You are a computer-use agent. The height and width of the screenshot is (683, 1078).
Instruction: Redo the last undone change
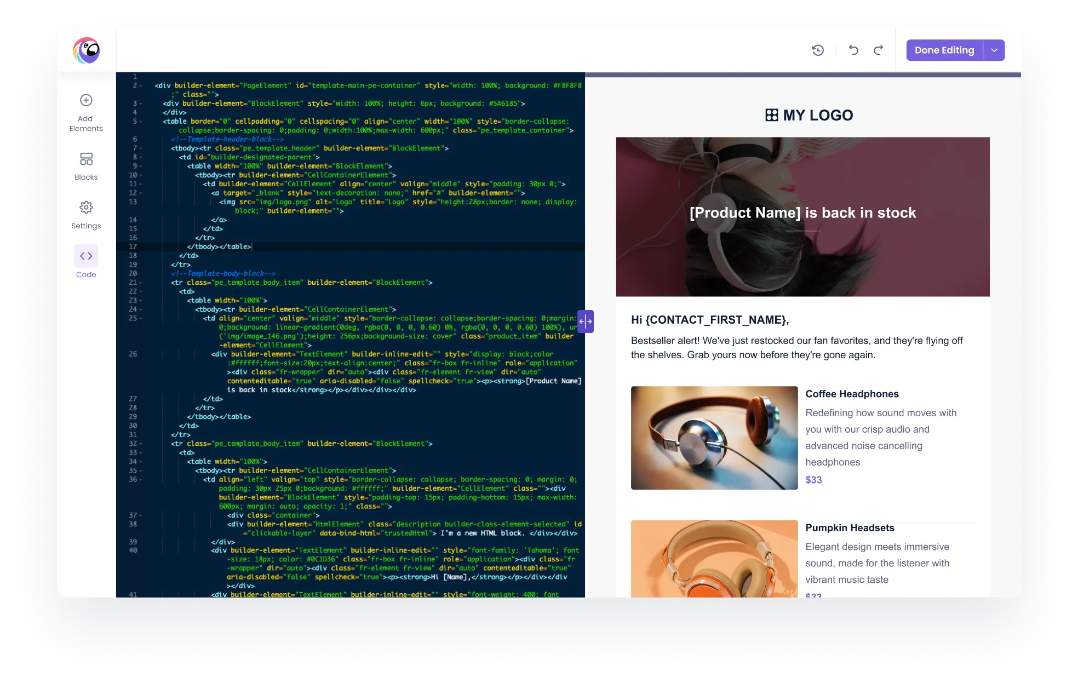point(878,50)
